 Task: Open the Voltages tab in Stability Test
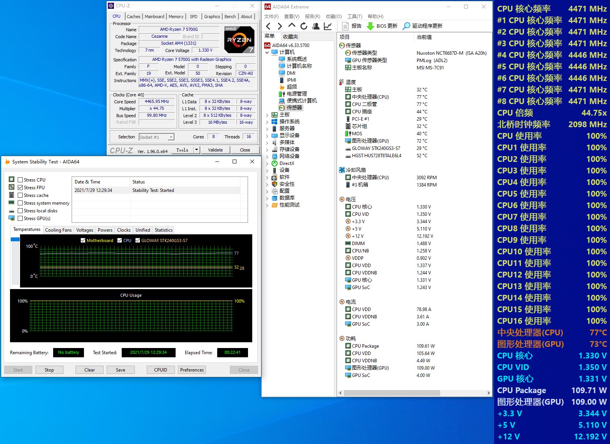[85, 230]
